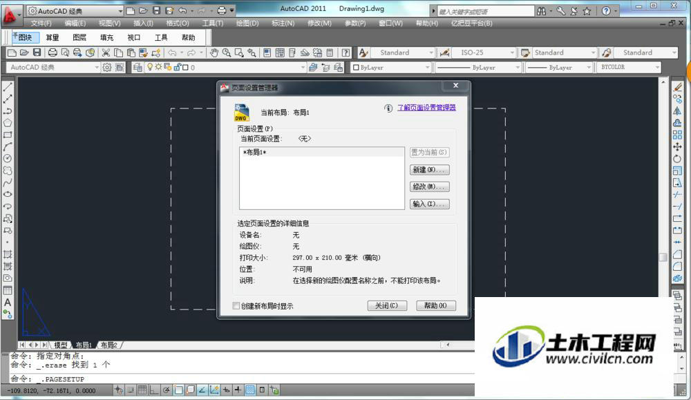Image resolution: width=691 pixels, height=400 pixels.
Task: Select the Line tool in draw toolbar
Action: point(8,87)
